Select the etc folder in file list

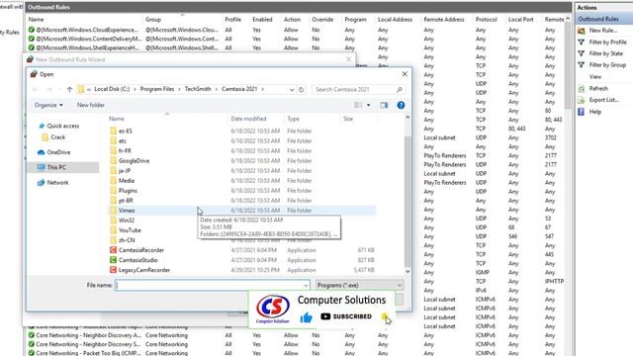[123, 140]
